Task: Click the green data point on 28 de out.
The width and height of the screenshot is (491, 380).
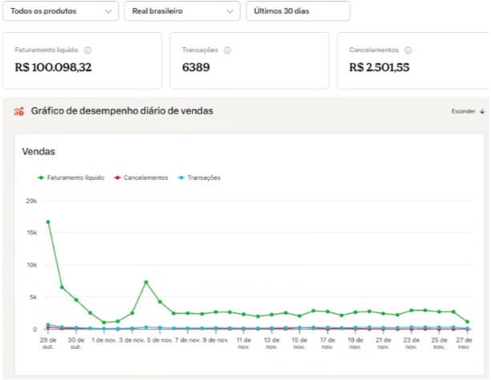Action: tap(48, 222)
